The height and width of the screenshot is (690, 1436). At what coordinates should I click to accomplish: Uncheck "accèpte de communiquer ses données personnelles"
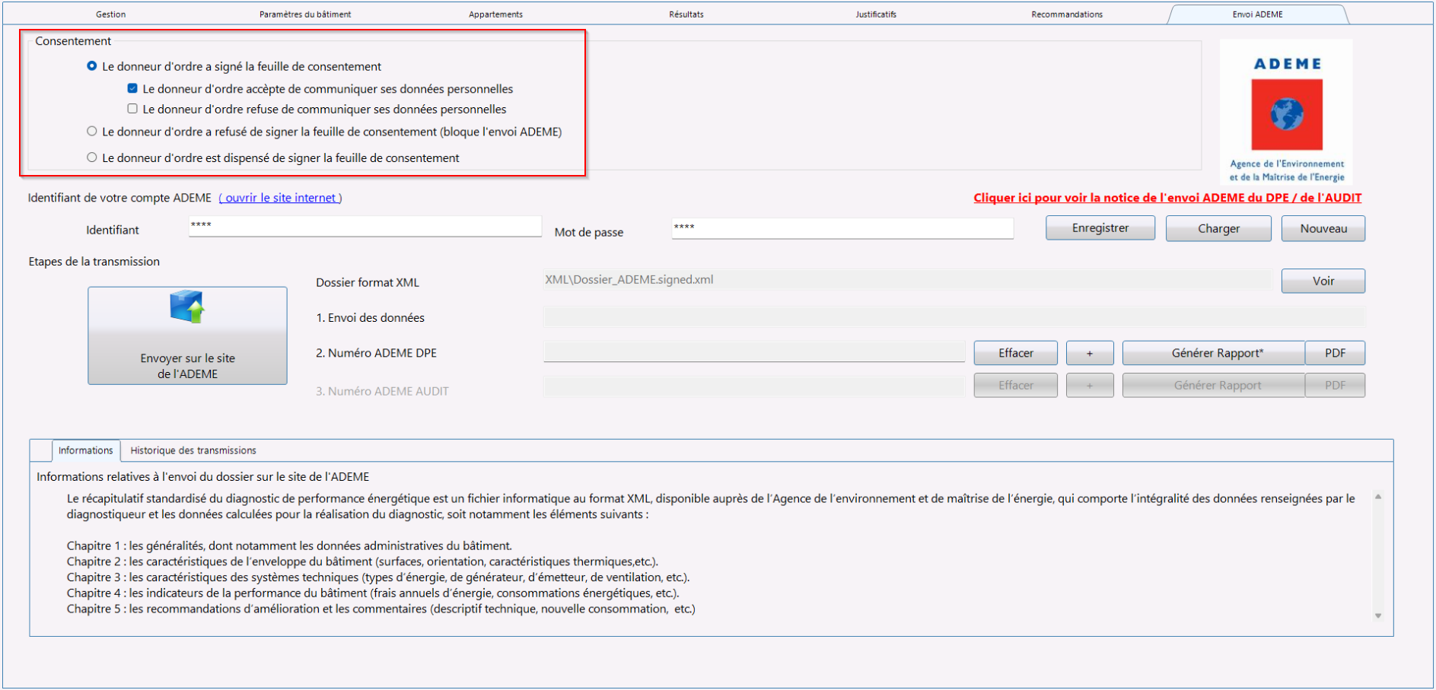pos(132,88)
